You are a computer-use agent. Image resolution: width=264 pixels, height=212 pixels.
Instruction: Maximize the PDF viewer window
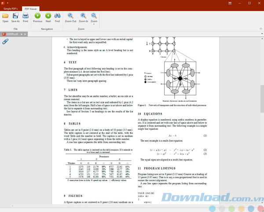coord(249,3)
